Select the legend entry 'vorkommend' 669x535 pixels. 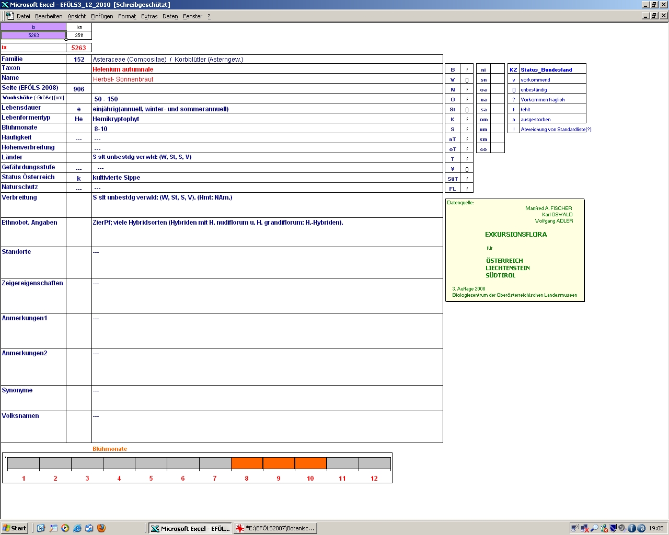click(x=552, y=79)
